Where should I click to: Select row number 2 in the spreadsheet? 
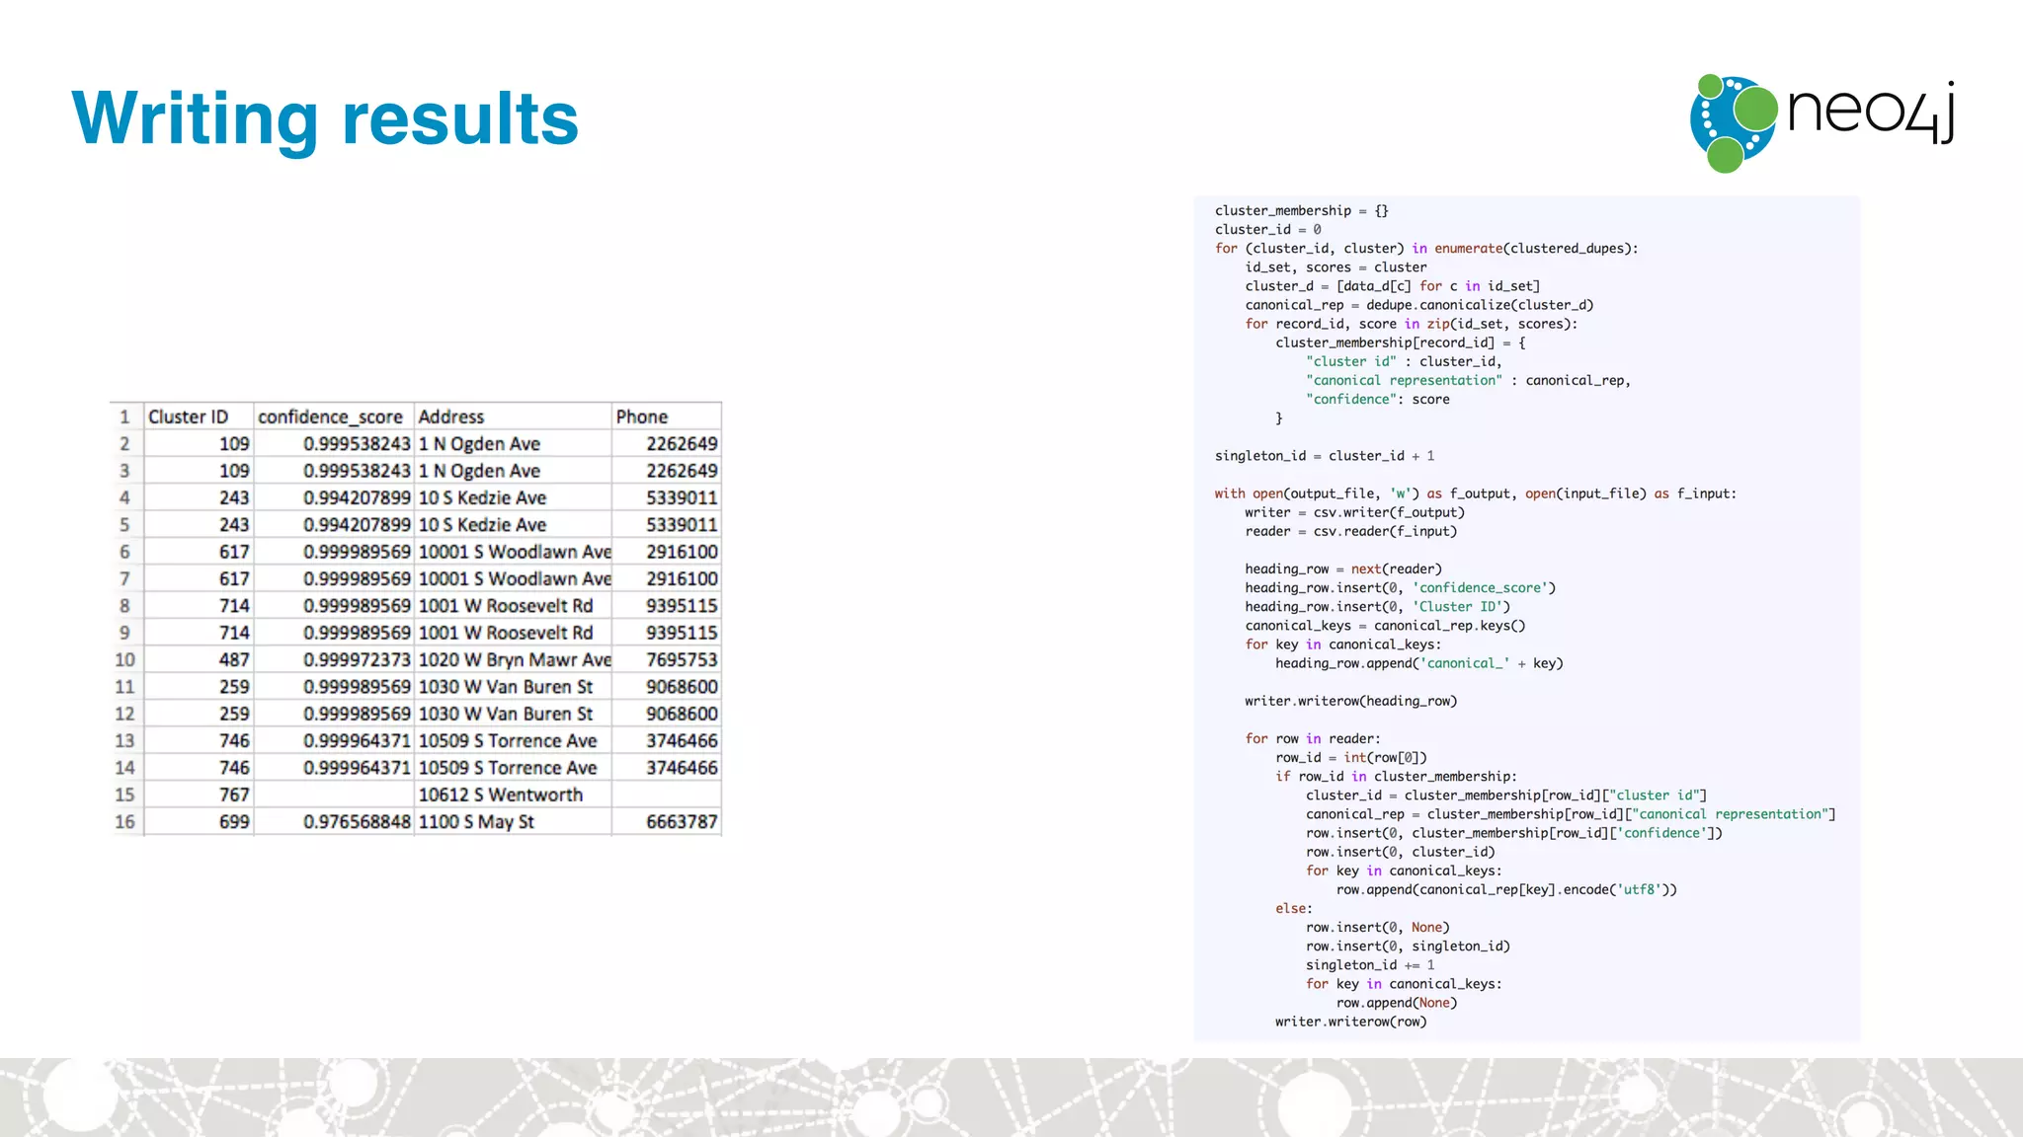[125, 444]
